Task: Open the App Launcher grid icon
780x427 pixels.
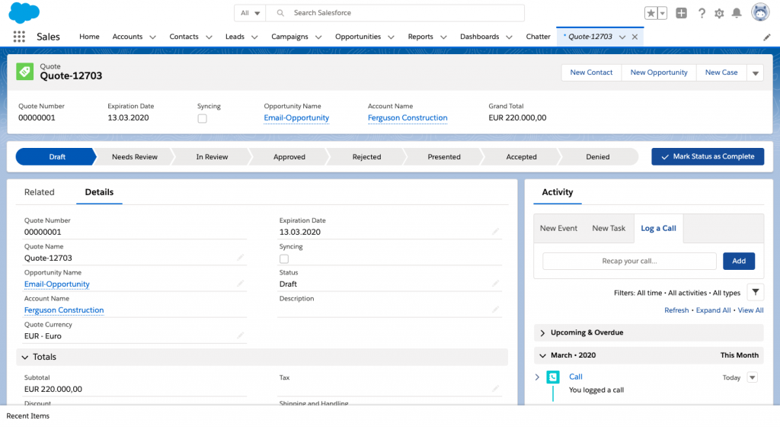Action: 19,37
